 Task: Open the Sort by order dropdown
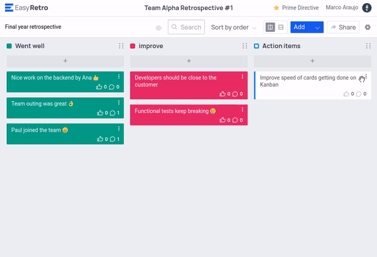click(x=233, y=28)
